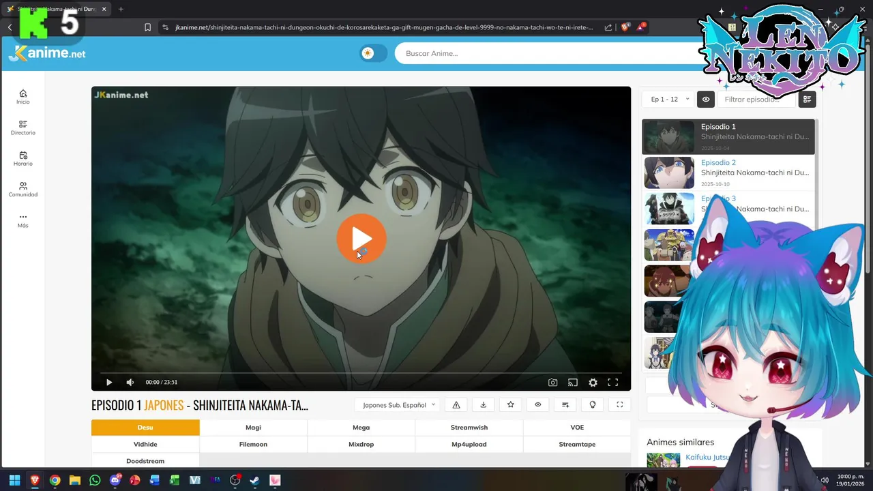Pick the Mixdrop server
The width and height of the screenshot is (873, 491).
361,445
